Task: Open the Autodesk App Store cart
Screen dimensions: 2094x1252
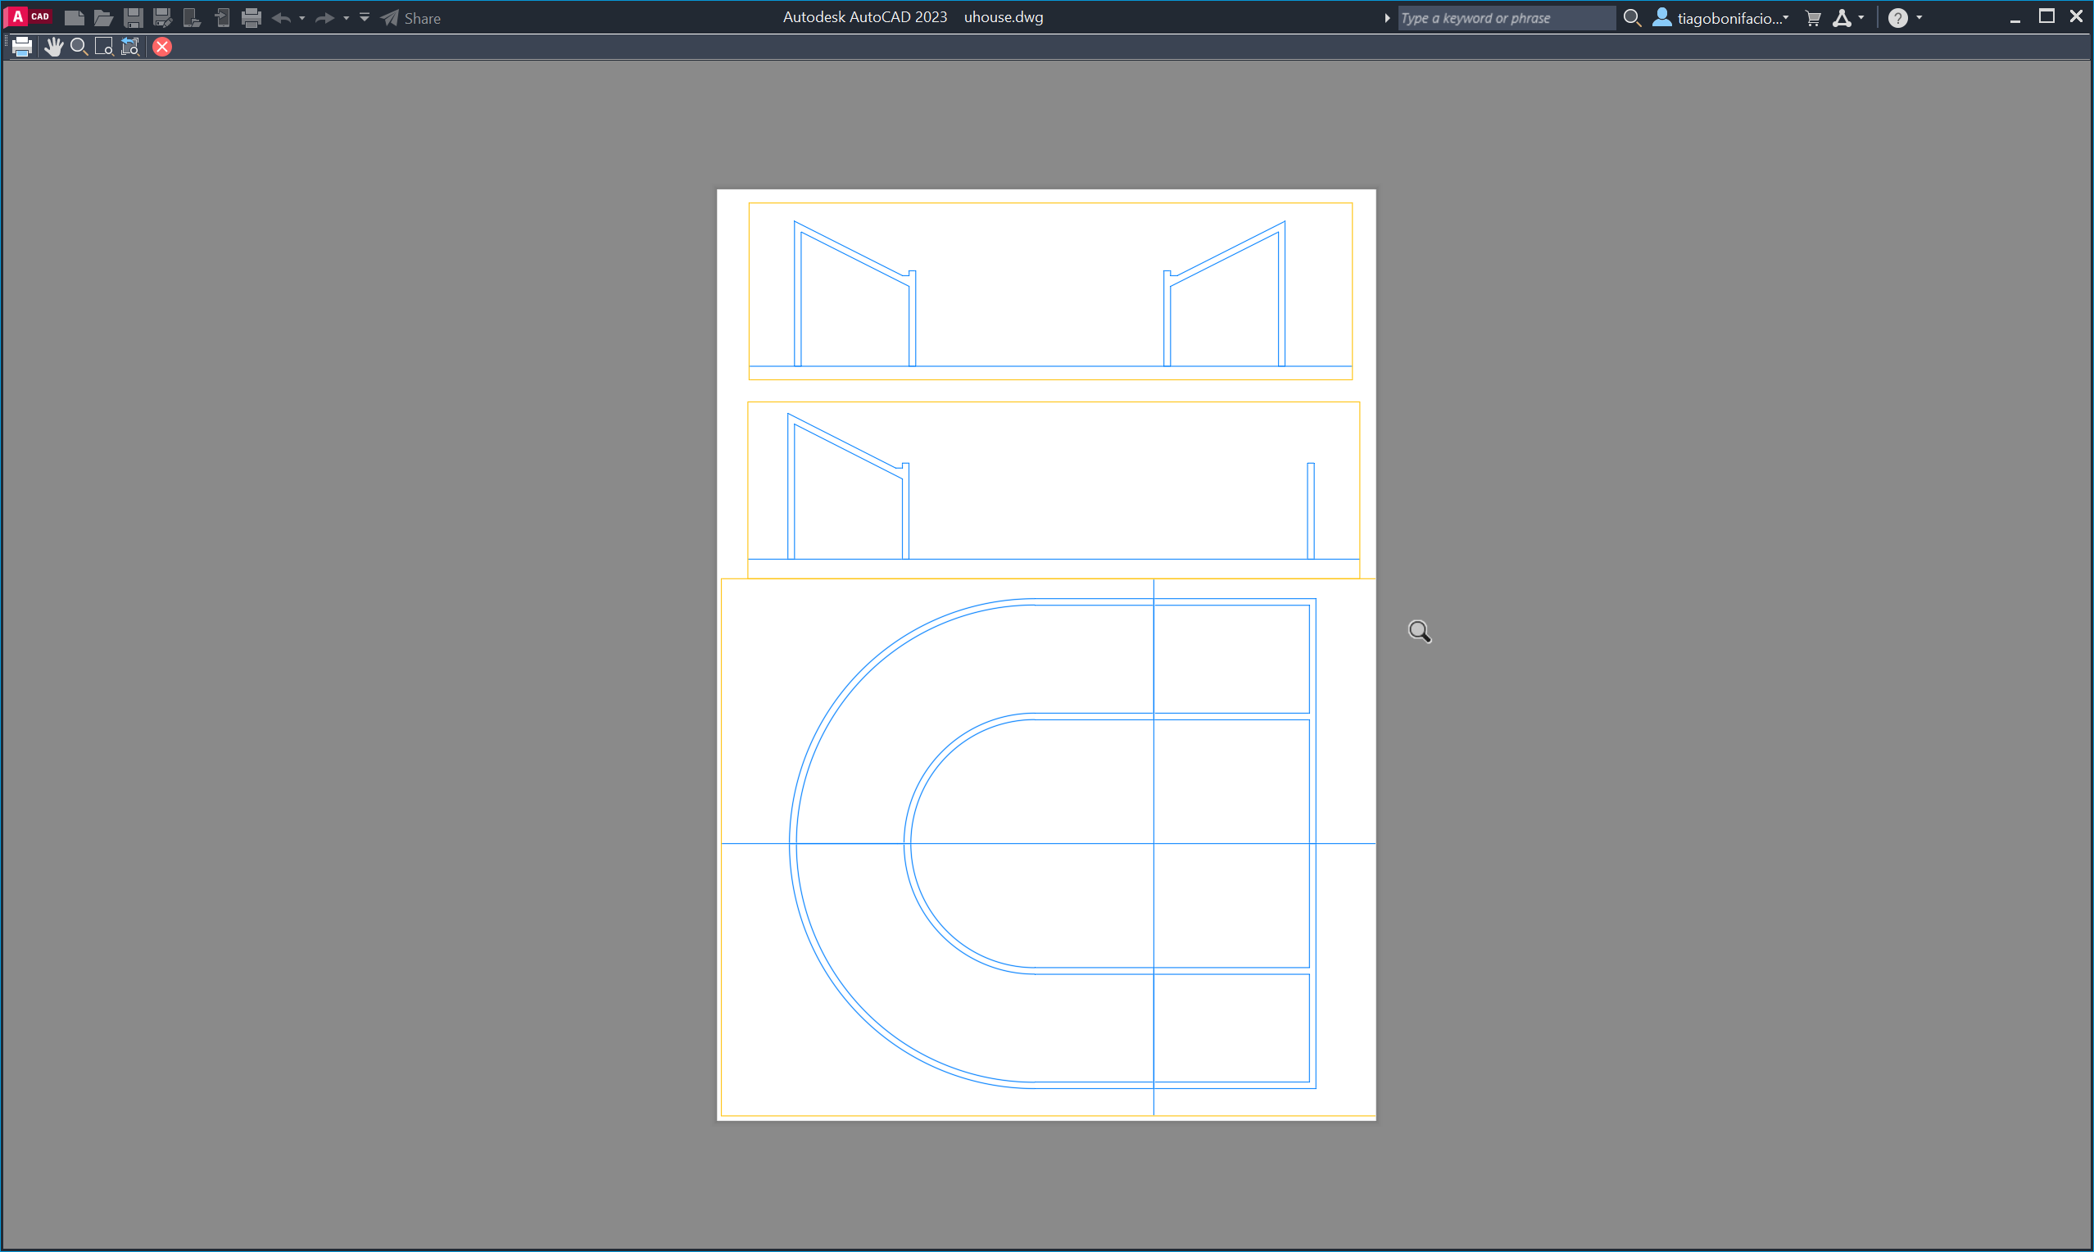Action: pyautogui.click(x=1813, y=18)
